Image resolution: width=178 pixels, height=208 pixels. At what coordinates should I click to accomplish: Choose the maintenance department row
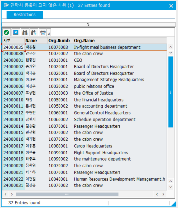coord(85,159)
